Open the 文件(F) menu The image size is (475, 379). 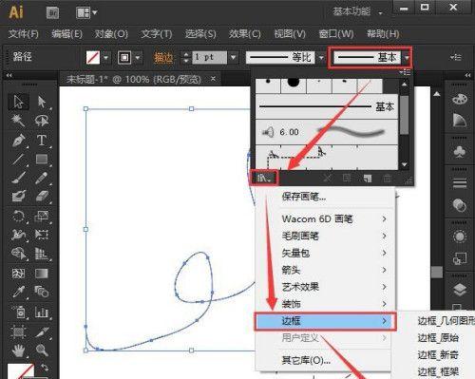(23, 33)
